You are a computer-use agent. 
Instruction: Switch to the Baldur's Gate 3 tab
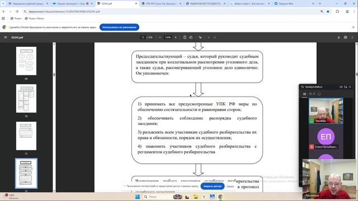[250, 4]
